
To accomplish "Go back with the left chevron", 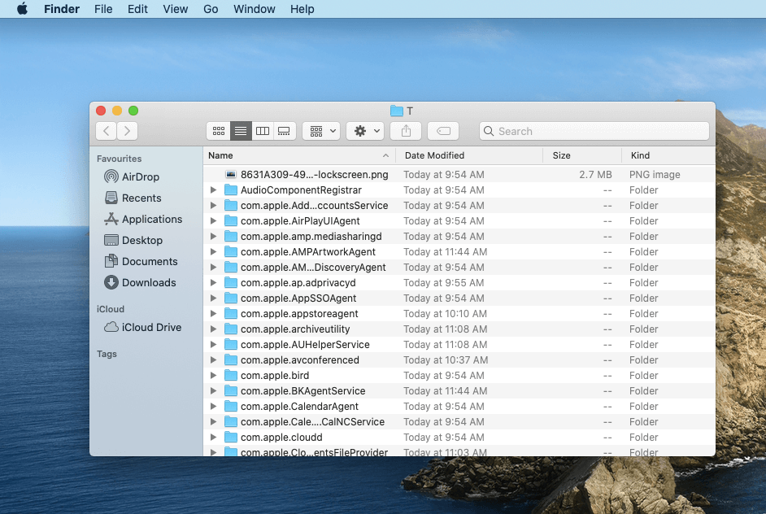I will 107,131.
